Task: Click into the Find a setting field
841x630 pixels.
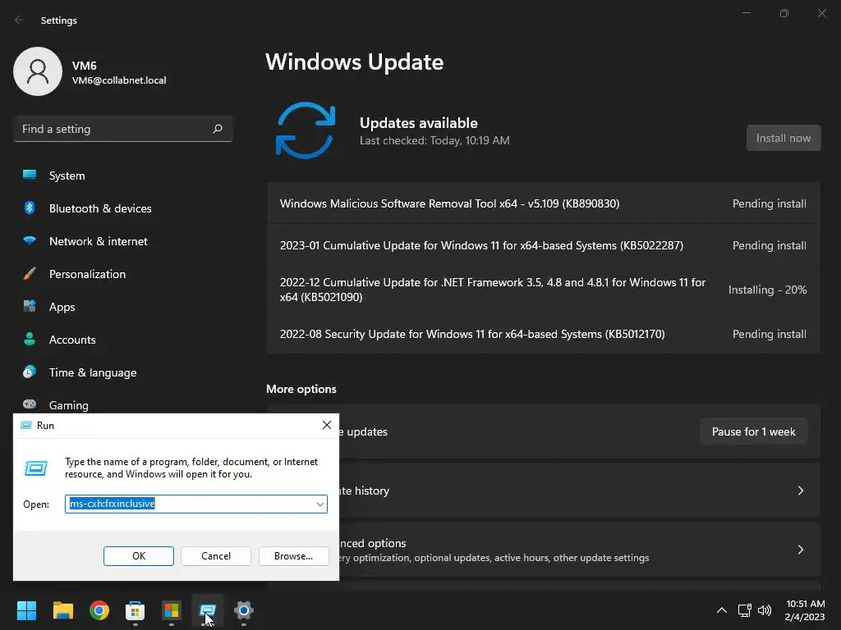Action: coord(123,129)
